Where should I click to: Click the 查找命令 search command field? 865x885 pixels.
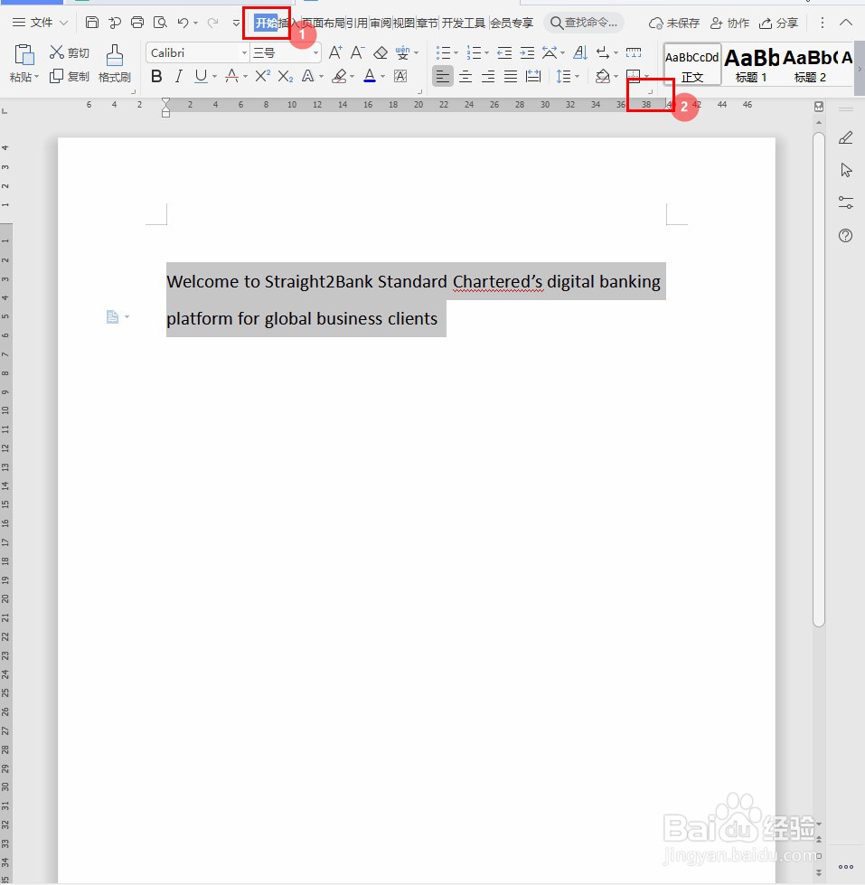(x=584, y=23)
